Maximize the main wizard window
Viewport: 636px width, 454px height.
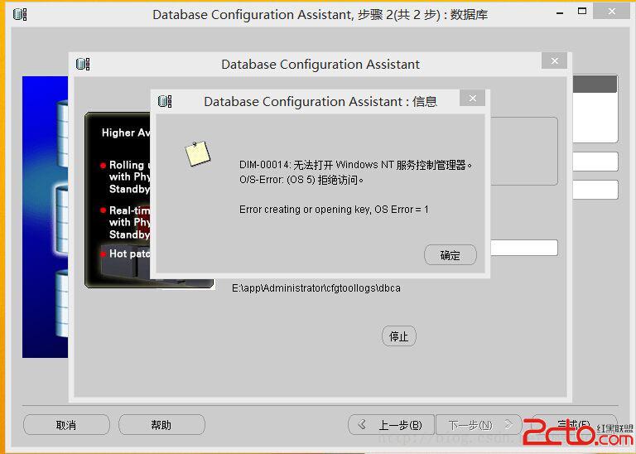[582, 12]
